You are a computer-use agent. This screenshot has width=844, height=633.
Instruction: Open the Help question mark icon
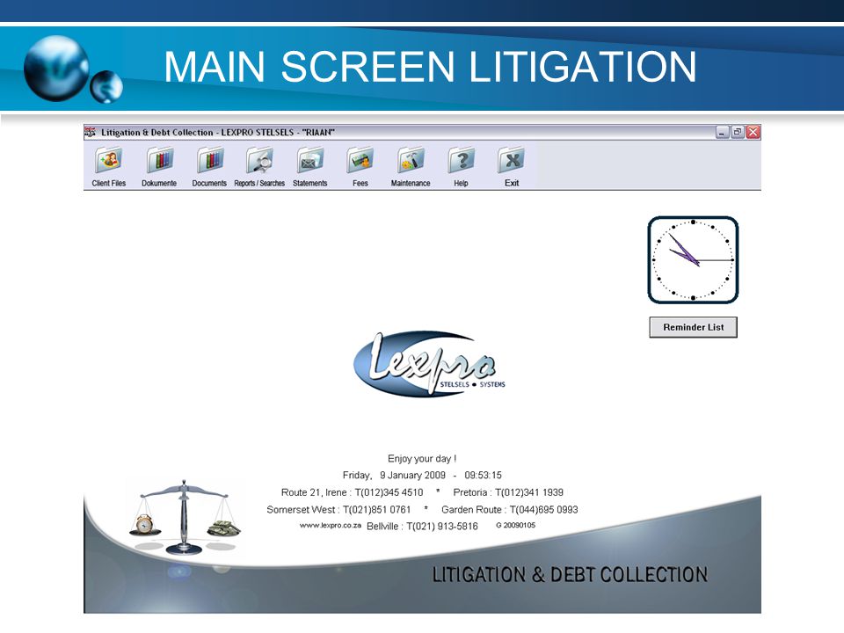[461, 160]
